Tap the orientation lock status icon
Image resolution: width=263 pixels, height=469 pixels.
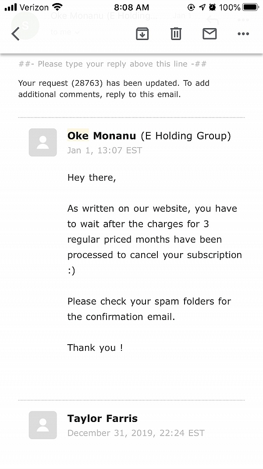click(191, 7)
